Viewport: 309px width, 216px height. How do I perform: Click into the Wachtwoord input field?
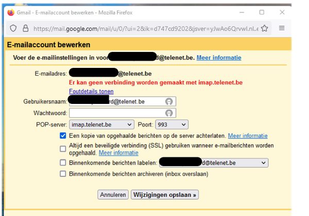116,113
